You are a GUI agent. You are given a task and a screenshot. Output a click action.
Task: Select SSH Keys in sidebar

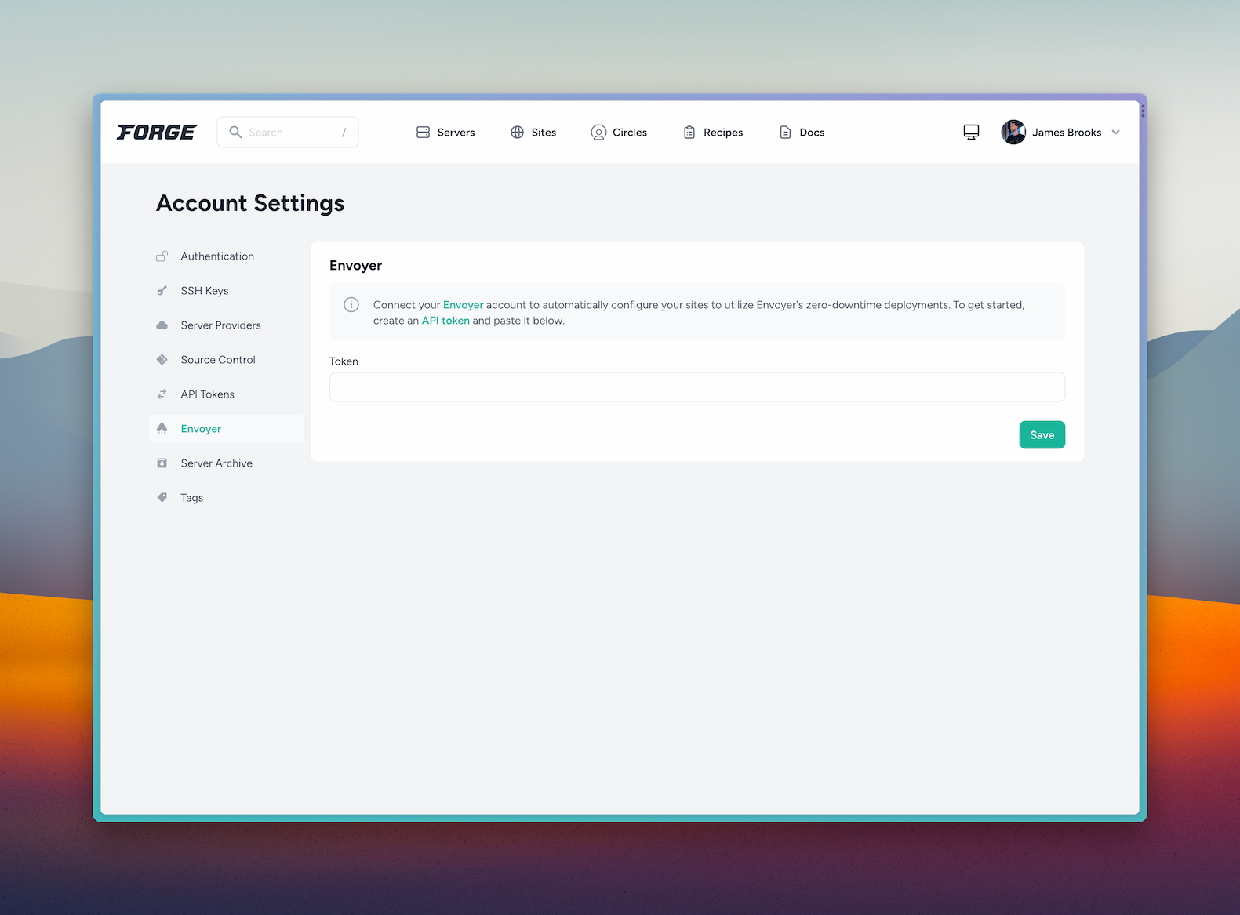pyautogui.click(x=227, y=290)
